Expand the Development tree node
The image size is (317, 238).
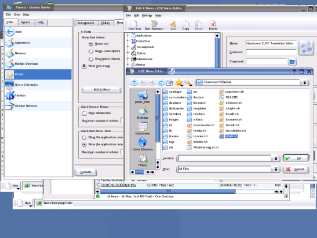pos(127,47)
